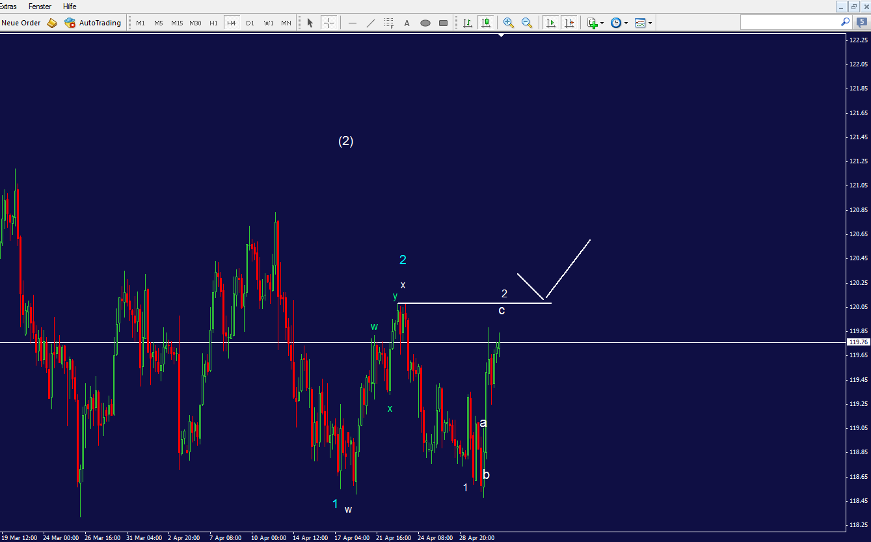The width and height of the screenshot is (871, 542).
Task: Zoom in on the chart
Action: pyautogui.click(x=508, y=23)
